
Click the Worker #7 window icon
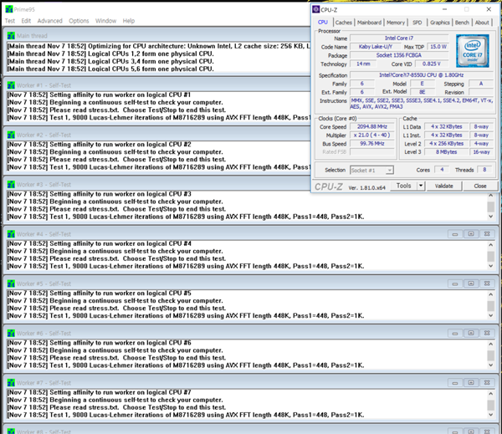(x=11, y=383)
